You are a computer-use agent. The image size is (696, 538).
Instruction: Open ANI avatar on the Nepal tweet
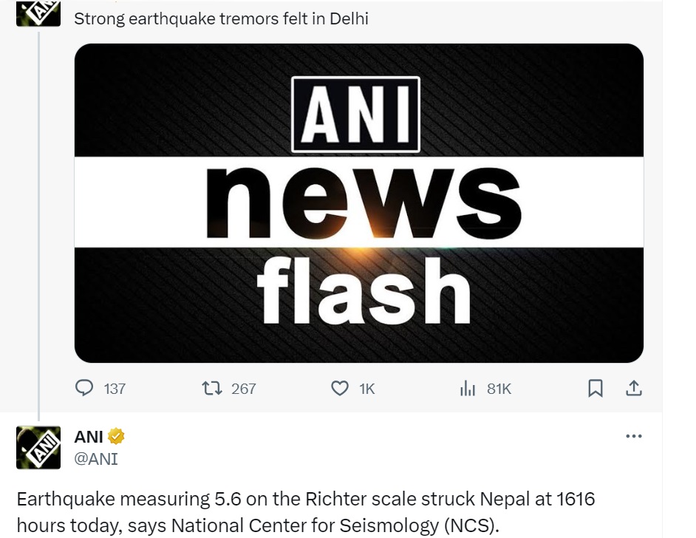pos(38,447)
